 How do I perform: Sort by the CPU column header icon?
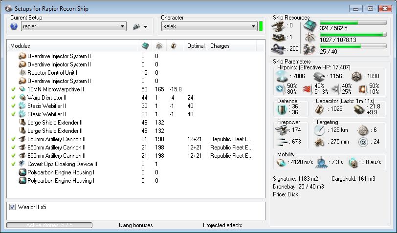coord(145,46)
